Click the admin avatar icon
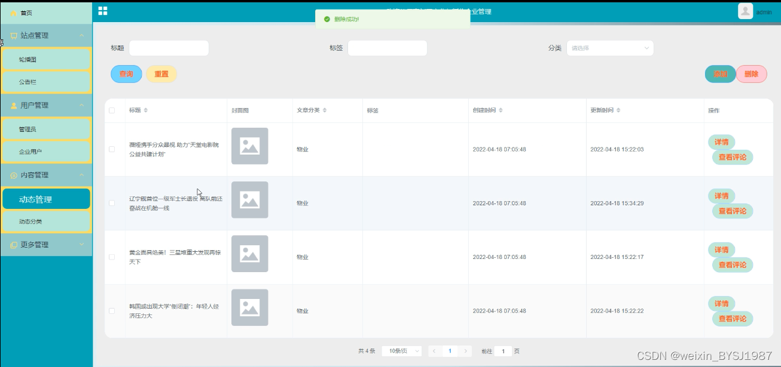781x367 pixels. coord(745,11)
